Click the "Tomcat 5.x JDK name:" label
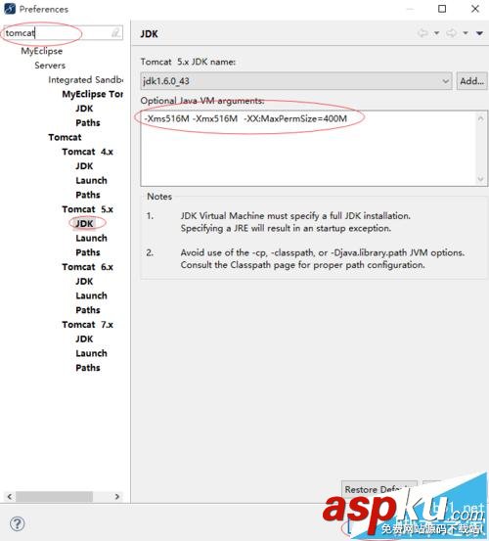The height and width of the screenshot is (541, 489). click(x=188, y=62)
